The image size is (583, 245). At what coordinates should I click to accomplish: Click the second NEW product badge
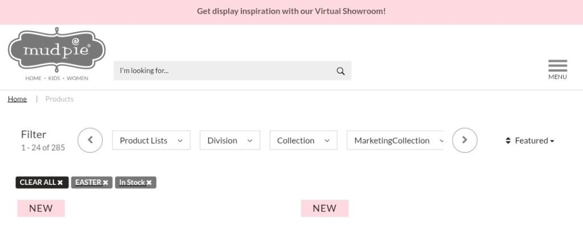[325, 208]
